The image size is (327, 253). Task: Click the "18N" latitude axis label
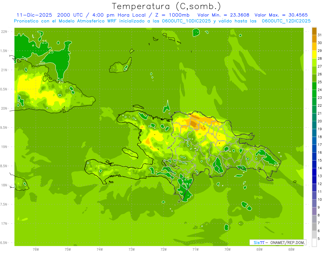pyautogui.click(x=4, y=185)
